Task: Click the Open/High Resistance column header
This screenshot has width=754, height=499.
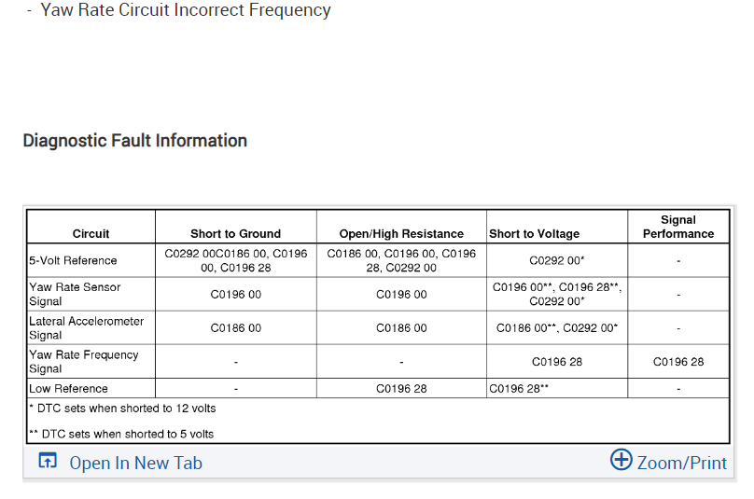Action: tap(401, 234)
